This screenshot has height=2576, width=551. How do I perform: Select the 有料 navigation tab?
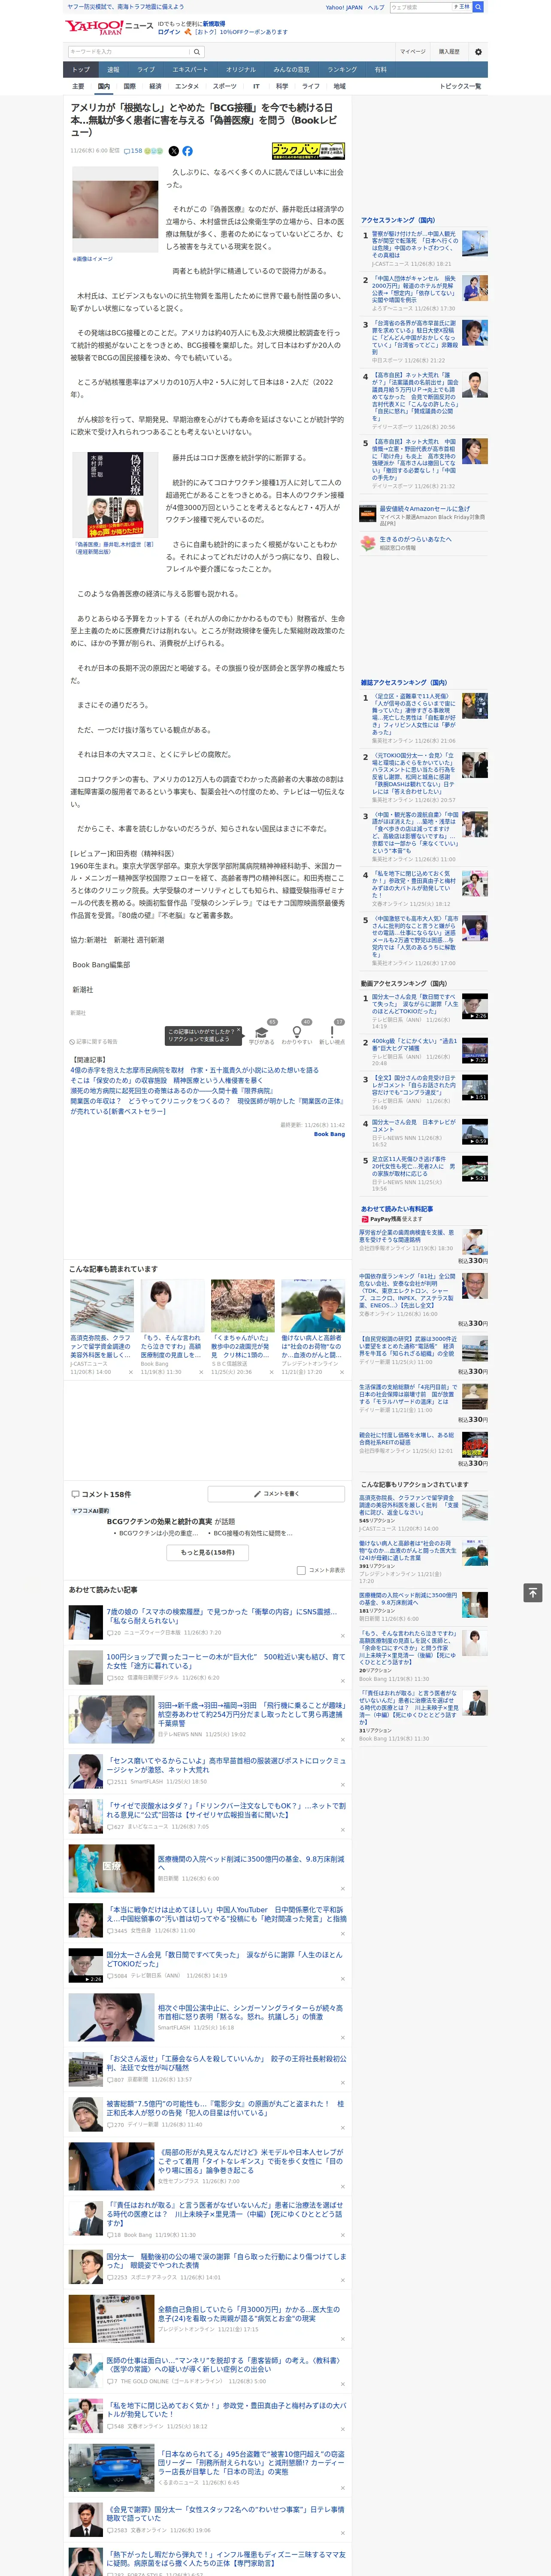[x=380, y=70]
